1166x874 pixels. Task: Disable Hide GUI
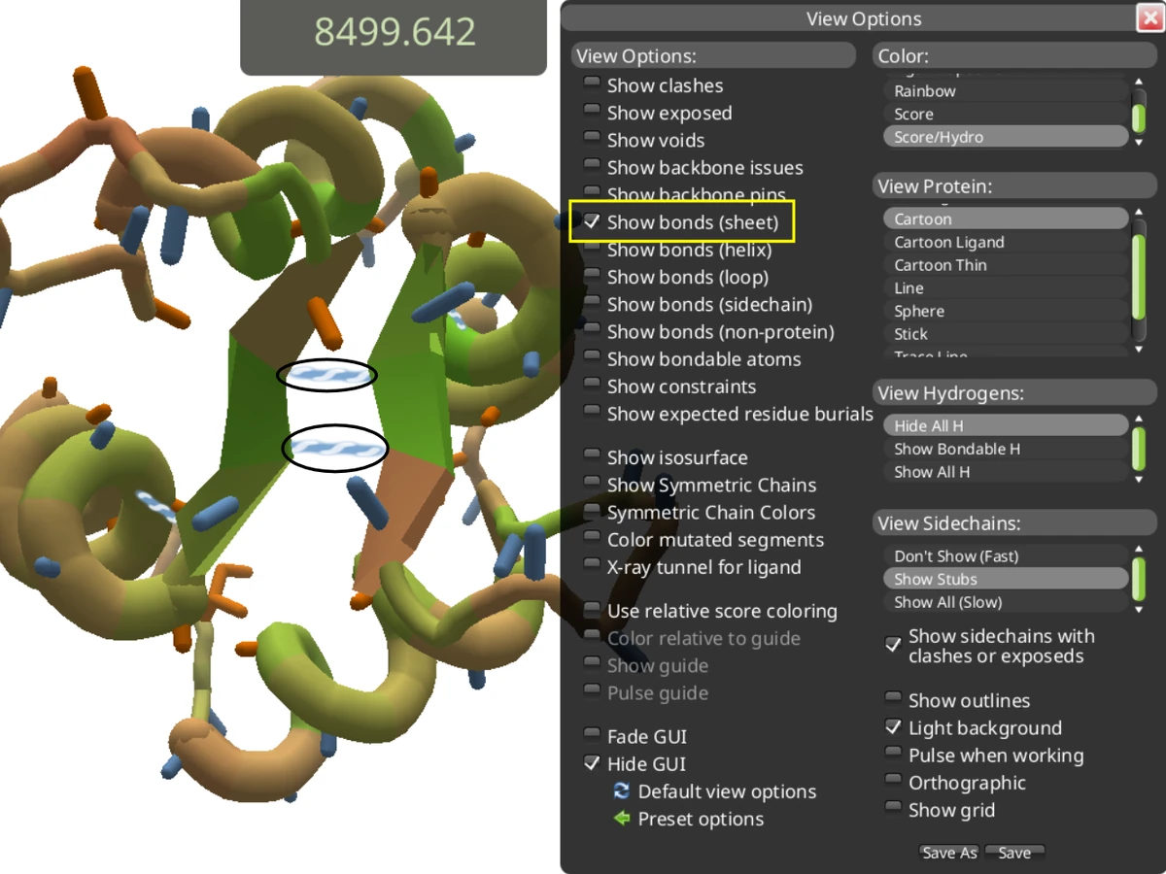click(x=593, y=763)
